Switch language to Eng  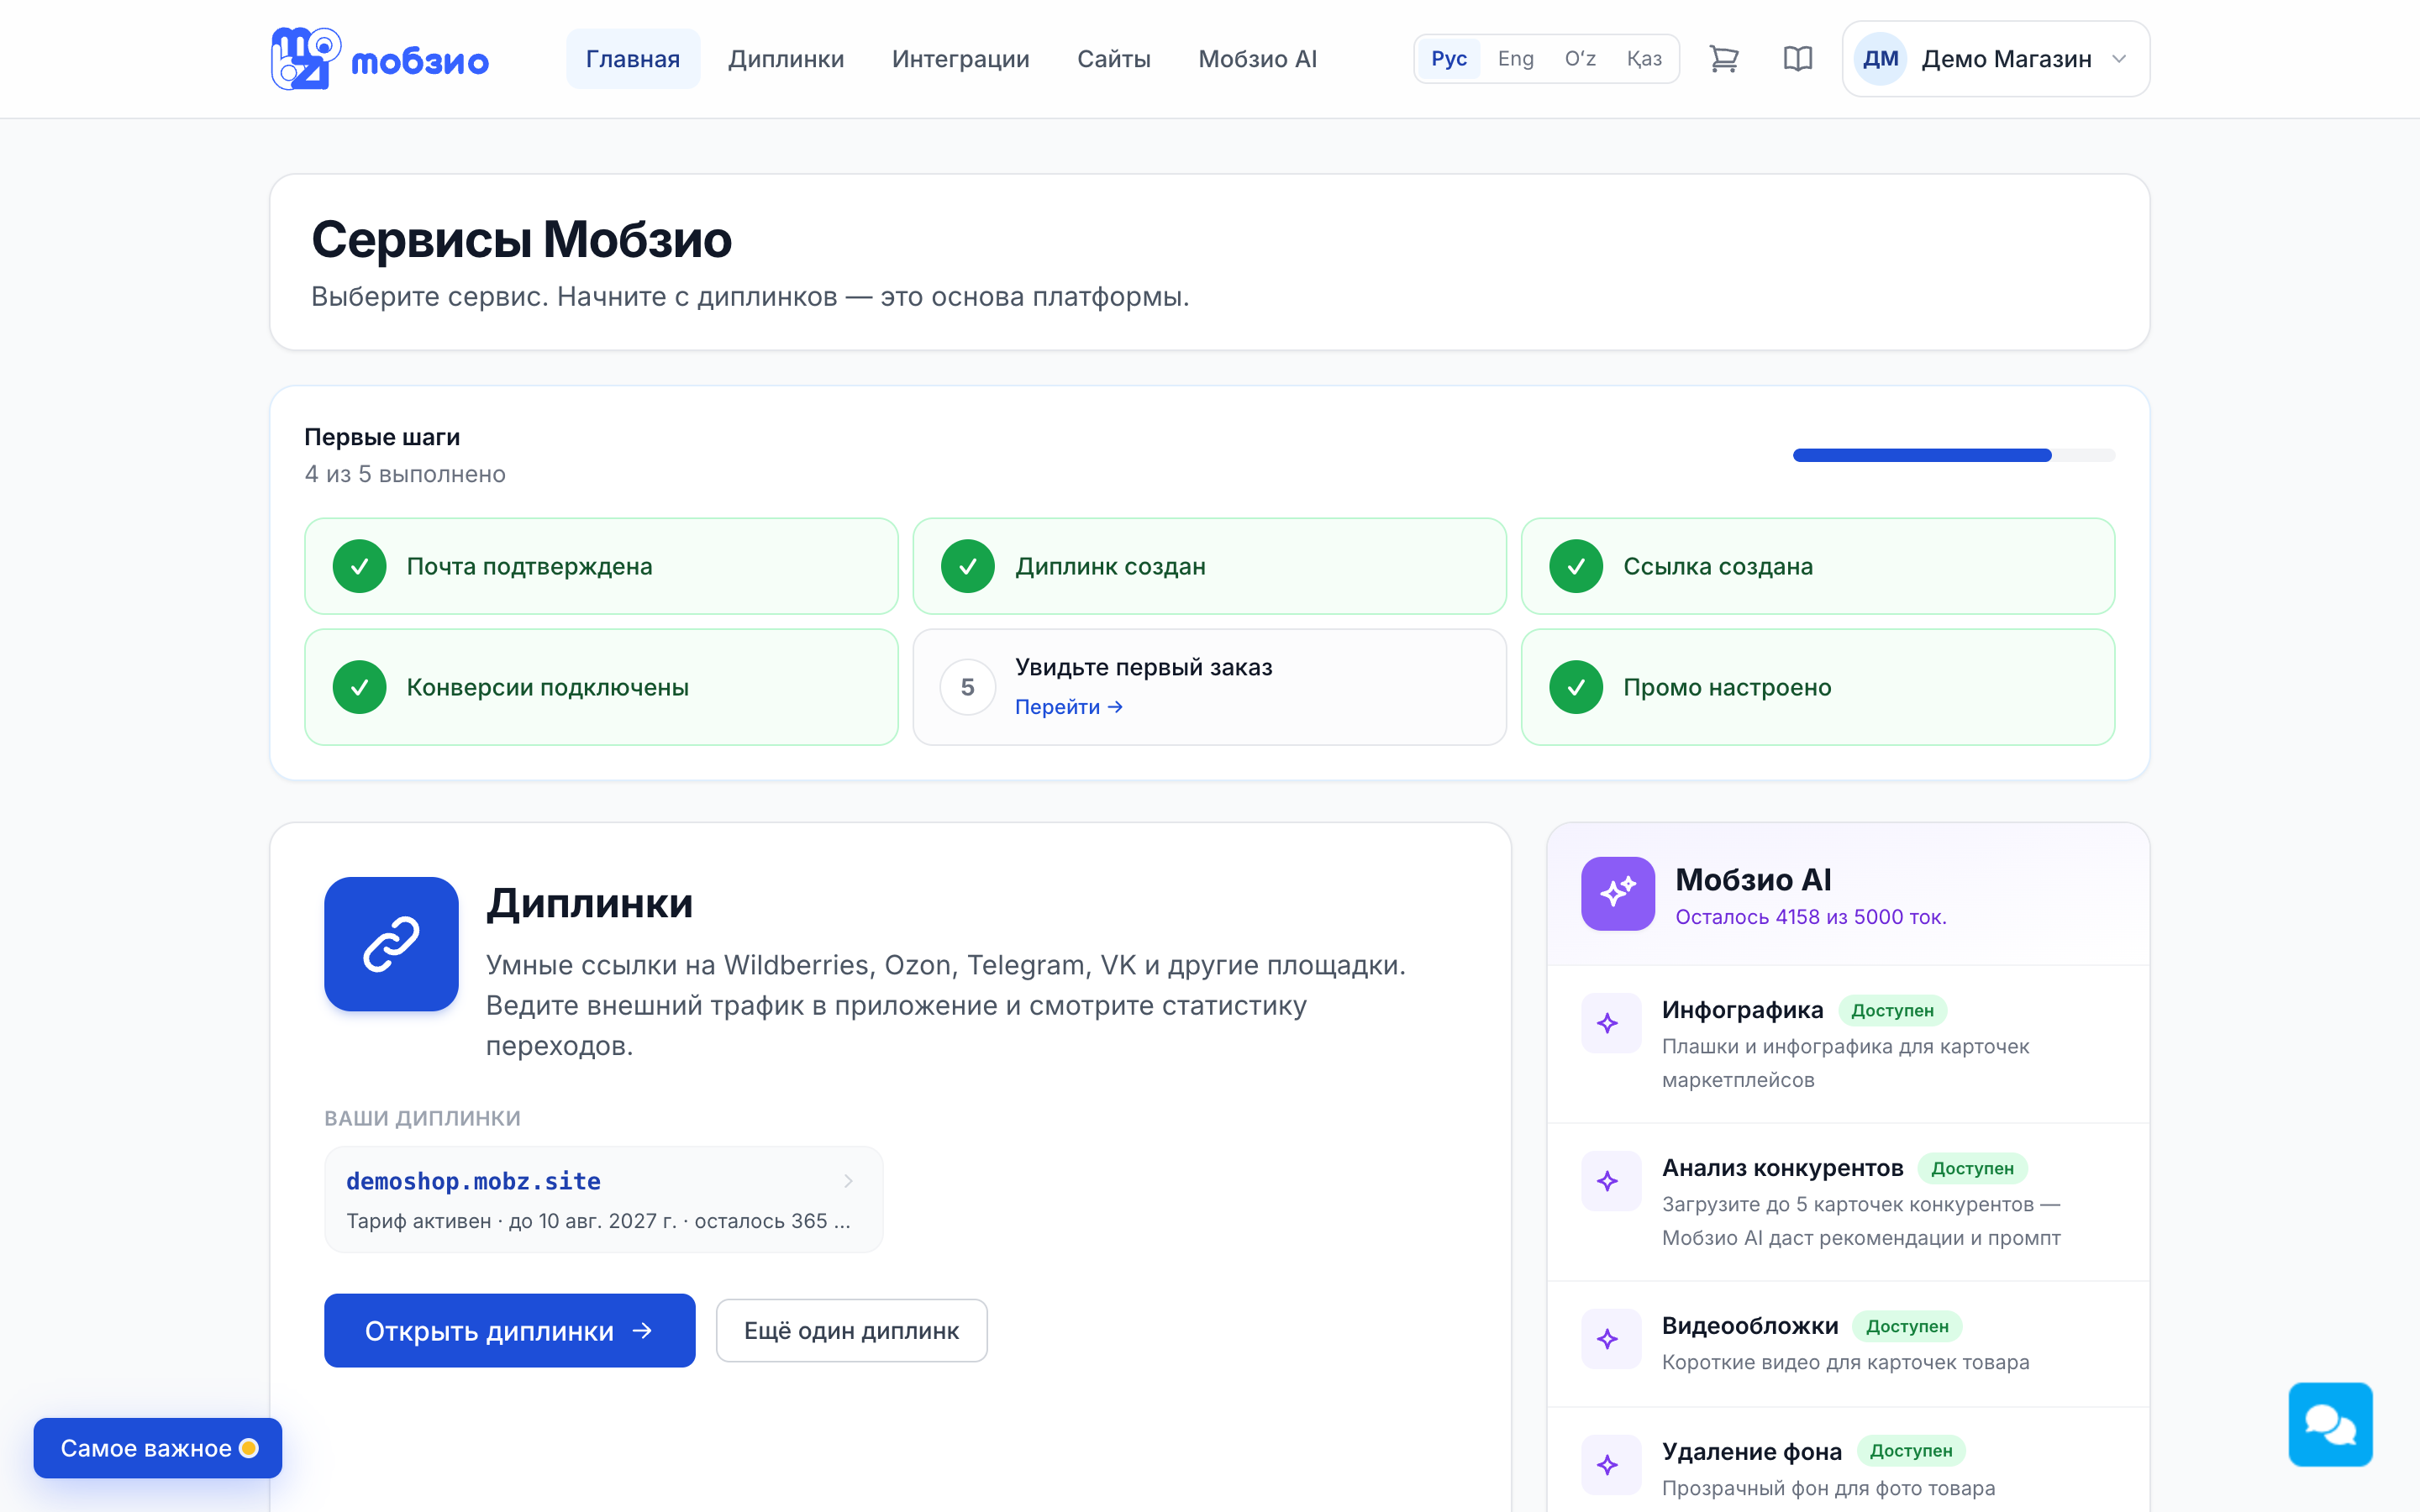click(x=1516, y=59)
